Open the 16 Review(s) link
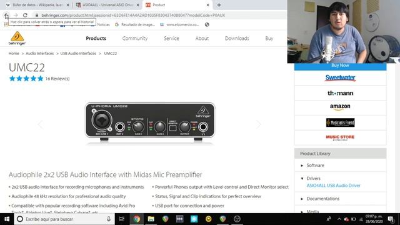Viewport: 400px width, 225px height. pyautogui.click(x=57, y=79)
